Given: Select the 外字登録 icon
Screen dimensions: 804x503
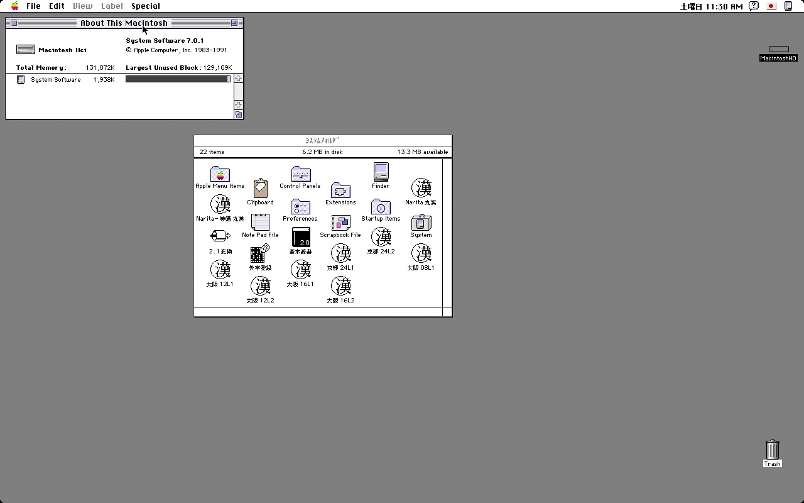Looking at the screenshot, I should pos(260,253).
